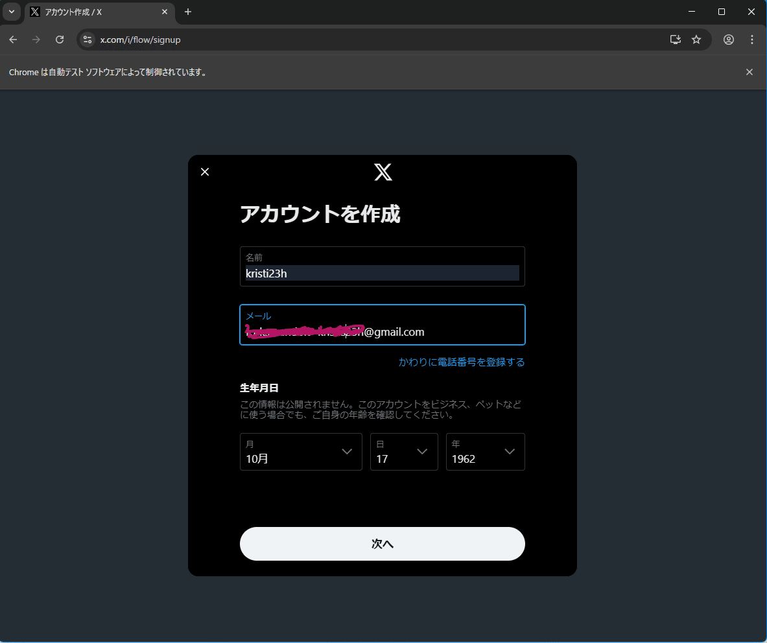Dismiss the automation notice with its × button
767x643 pixels.
point(749,72)
